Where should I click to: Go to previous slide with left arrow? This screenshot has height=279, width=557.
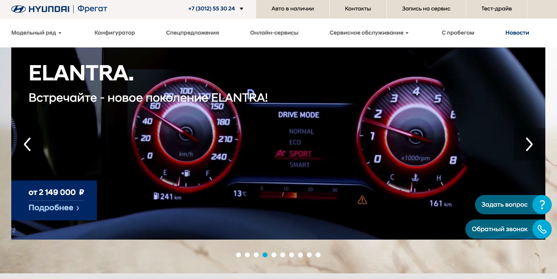coord(27,144)
